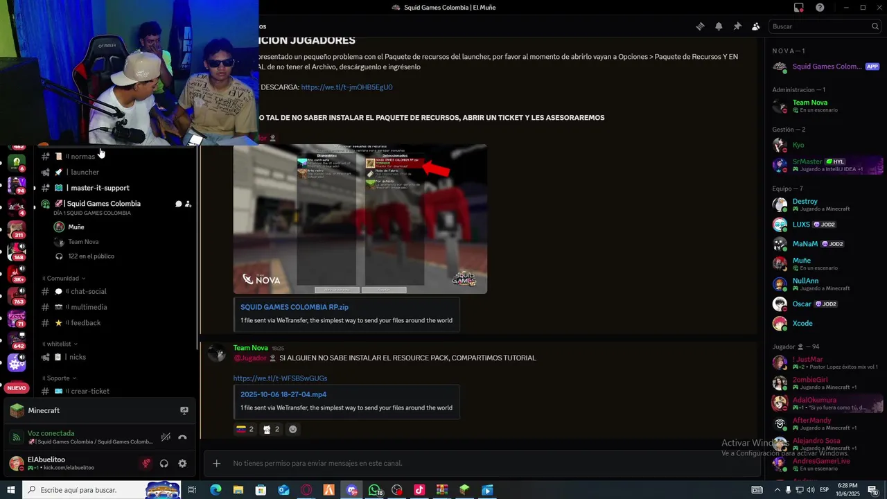
Task: Select Team Nova in the stage list
Action: pyautogui.click(x=83, y=242)
